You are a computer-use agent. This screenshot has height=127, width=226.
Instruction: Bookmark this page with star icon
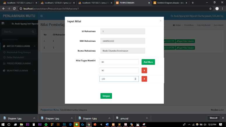(210, 9)
